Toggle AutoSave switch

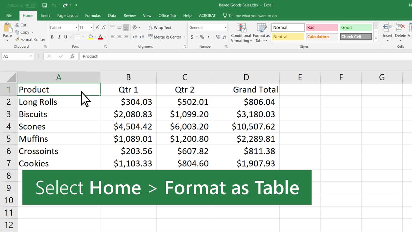tap(31, 5)
